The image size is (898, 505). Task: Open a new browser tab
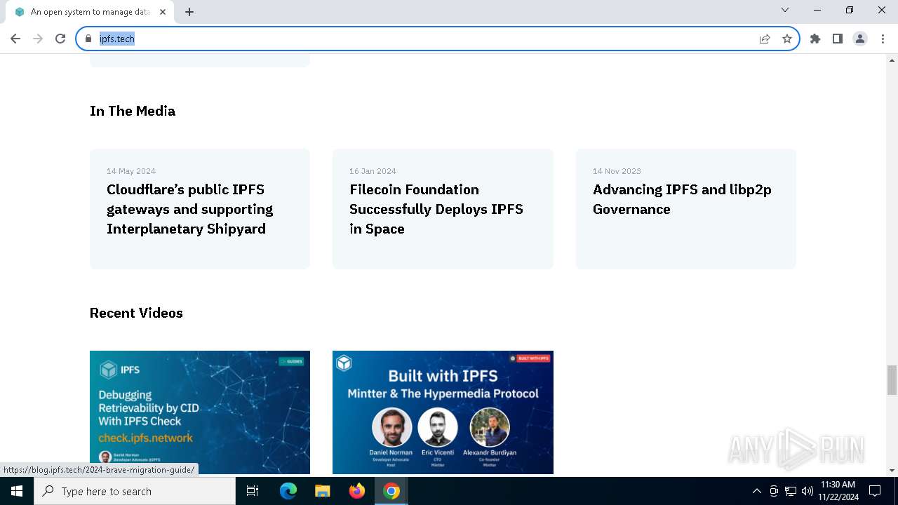(189, 12)
